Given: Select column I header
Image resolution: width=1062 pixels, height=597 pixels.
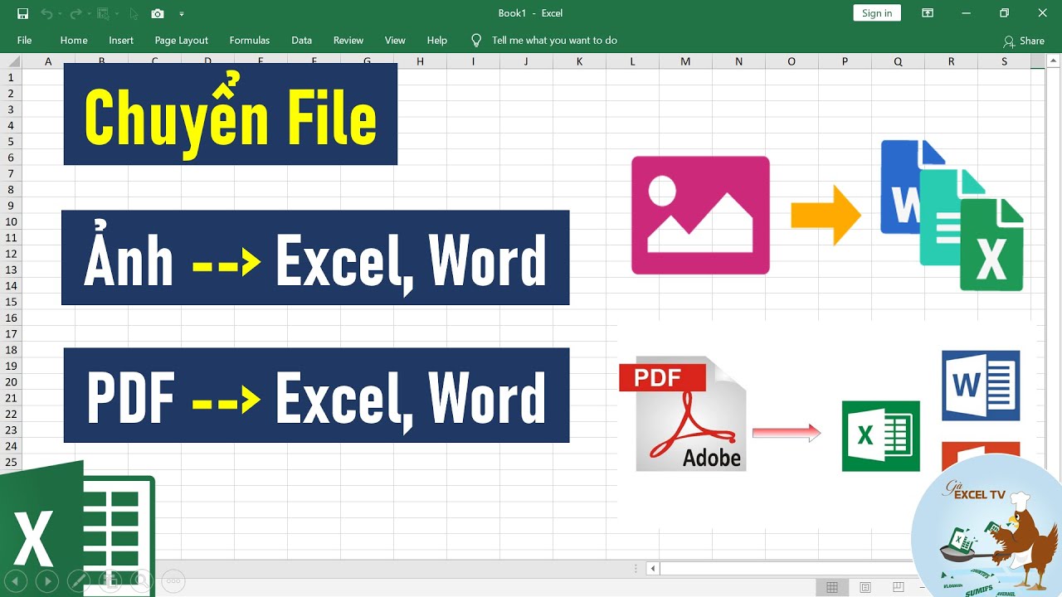Looking at the screenshot, I should (x=473, y=61).
